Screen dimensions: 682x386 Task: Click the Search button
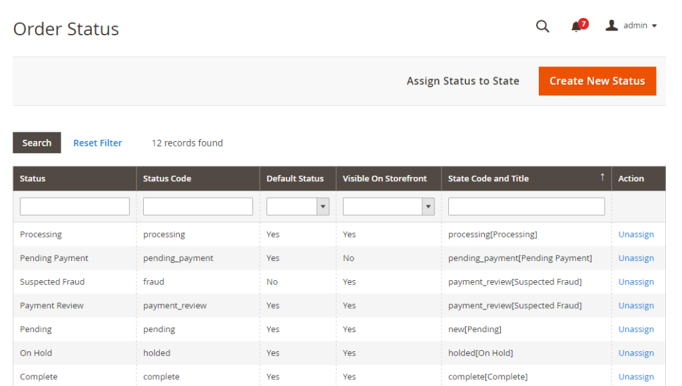[37, 142]
